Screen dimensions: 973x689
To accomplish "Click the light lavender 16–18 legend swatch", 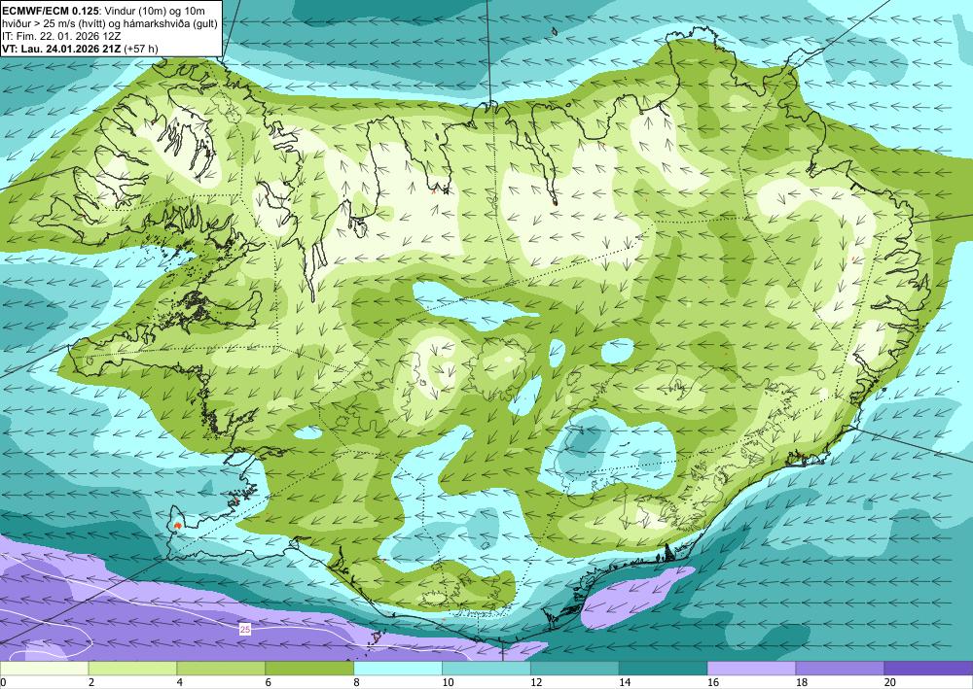I will (751, 668).
